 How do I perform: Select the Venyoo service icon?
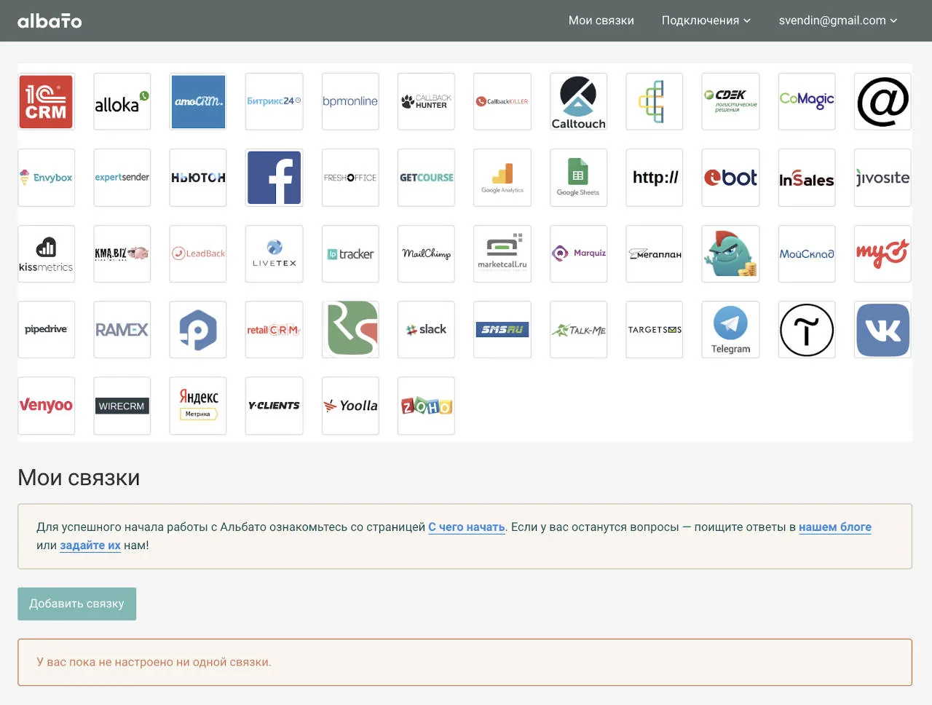46,406
